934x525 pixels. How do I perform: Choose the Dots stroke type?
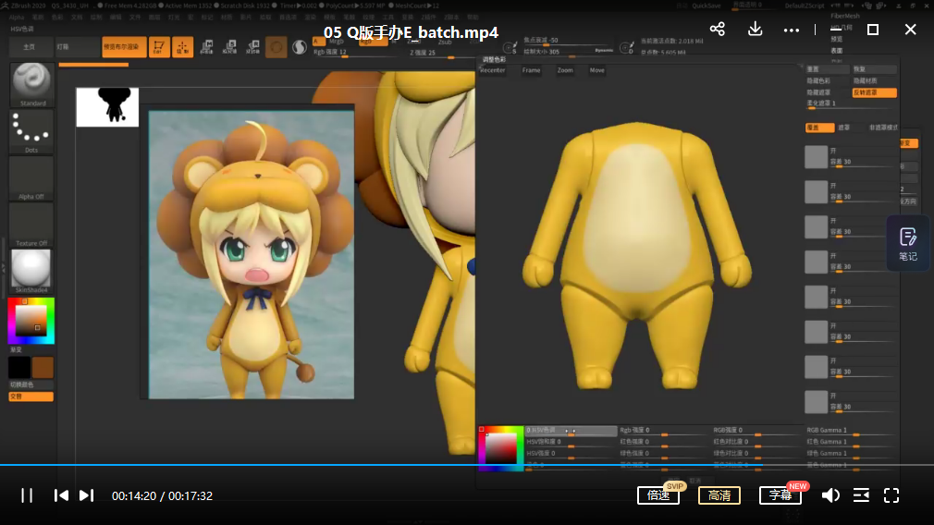(31, 131)
